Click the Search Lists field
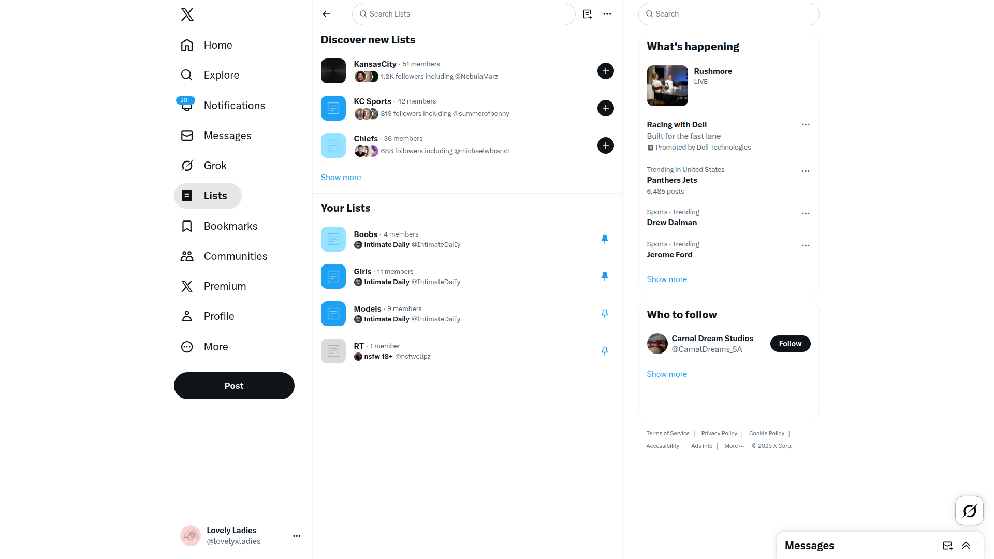Screen dimensions: 994x559 coord(463,14)
